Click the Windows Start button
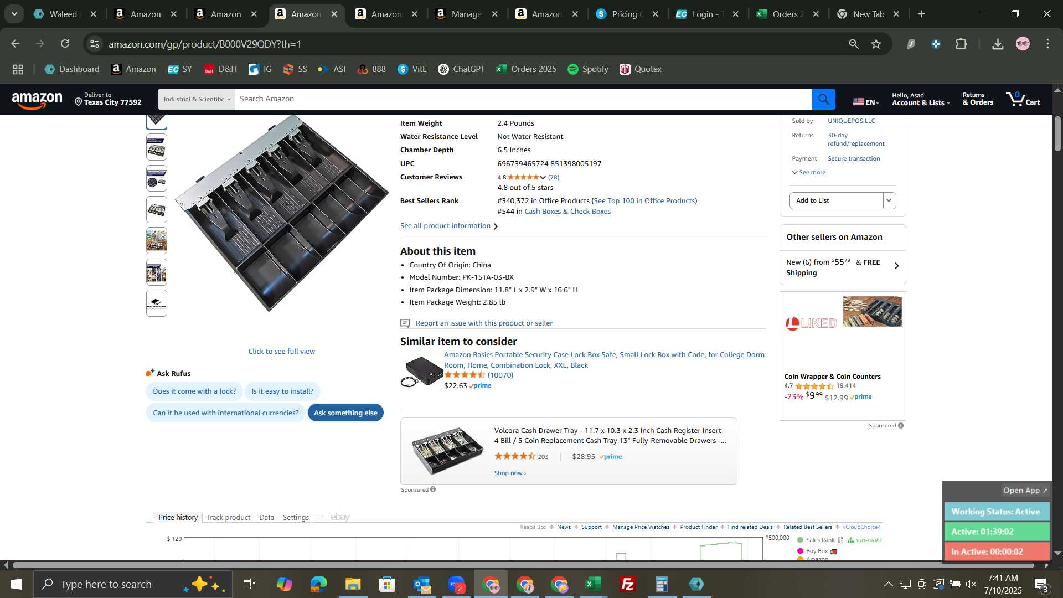The image size is (1063, 598). [x=16, y=584]
